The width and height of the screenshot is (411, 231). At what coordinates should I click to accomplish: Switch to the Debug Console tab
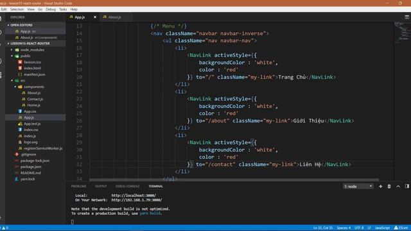[x=127, y=186]
